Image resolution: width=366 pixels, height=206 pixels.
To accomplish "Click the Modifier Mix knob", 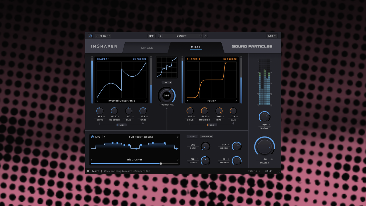I will tap(166, 95).
